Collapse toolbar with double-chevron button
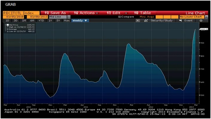The height and width of the screenshot is (119, 211). (138, 21)
